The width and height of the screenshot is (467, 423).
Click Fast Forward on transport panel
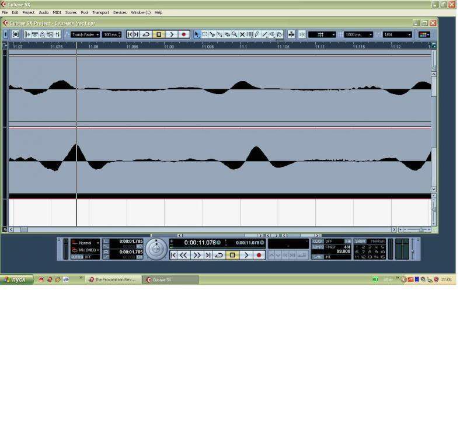tap(197, 255)
